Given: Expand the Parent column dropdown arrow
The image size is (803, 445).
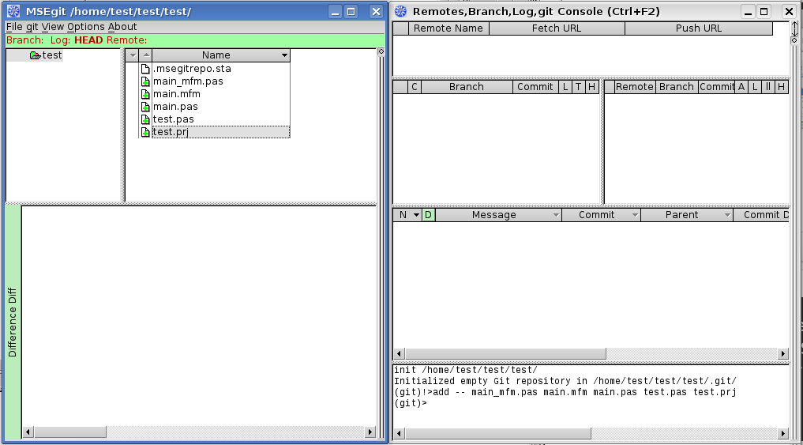Looking at the screenshot, I should pos(726,215).
